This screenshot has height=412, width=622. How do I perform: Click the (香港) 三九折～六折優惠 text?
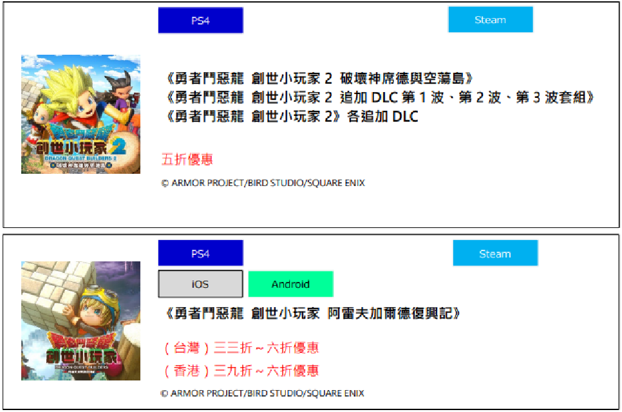[241, 370]
